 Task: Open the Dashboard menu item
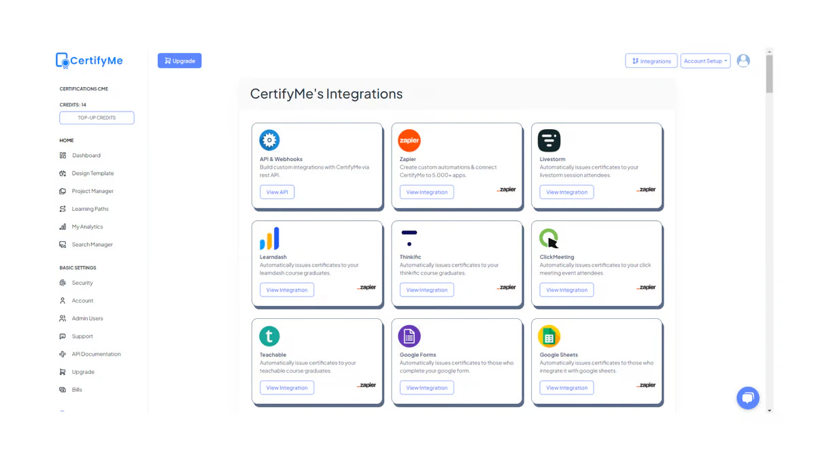tap(87, 155)
